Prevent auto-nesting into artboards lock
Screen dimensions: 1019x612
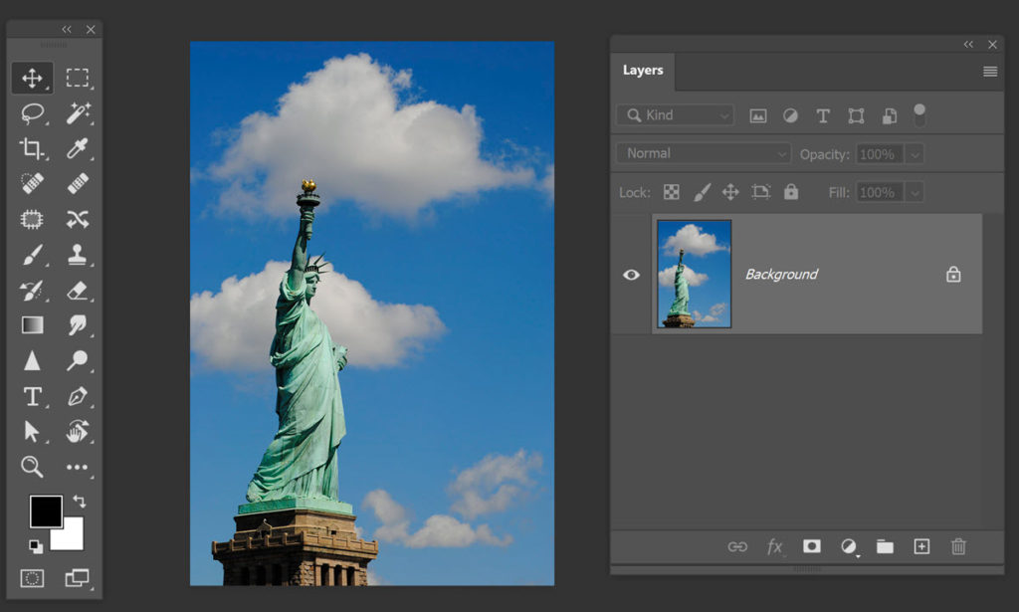coord(760,192)
